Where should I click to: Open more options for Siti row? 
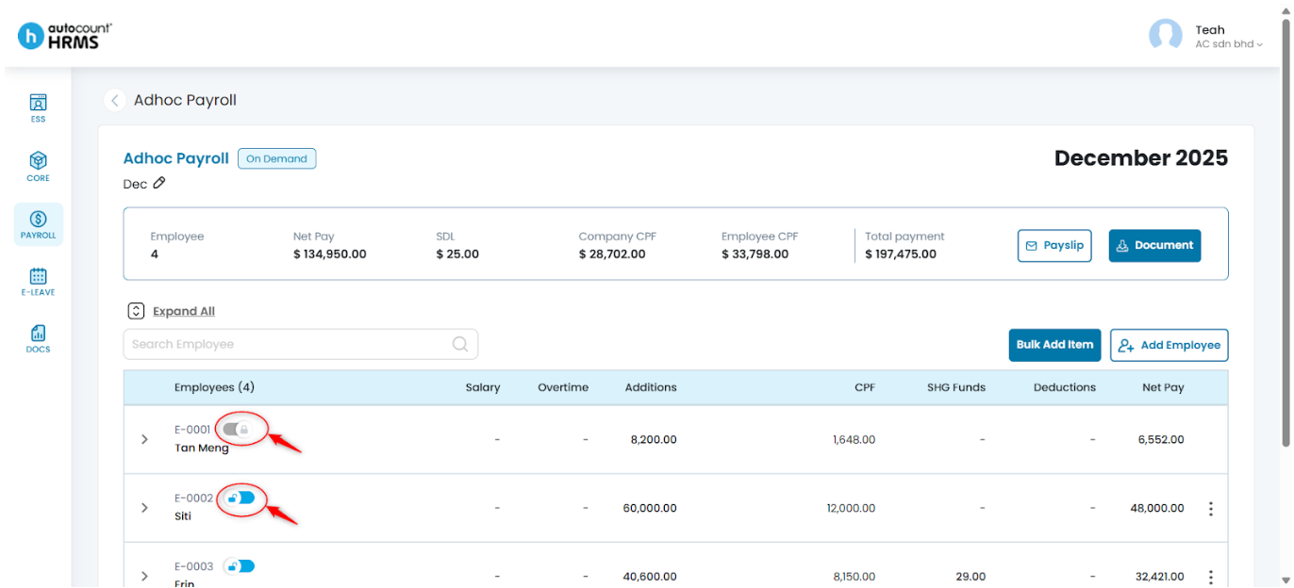click(x=1210, y=508)
